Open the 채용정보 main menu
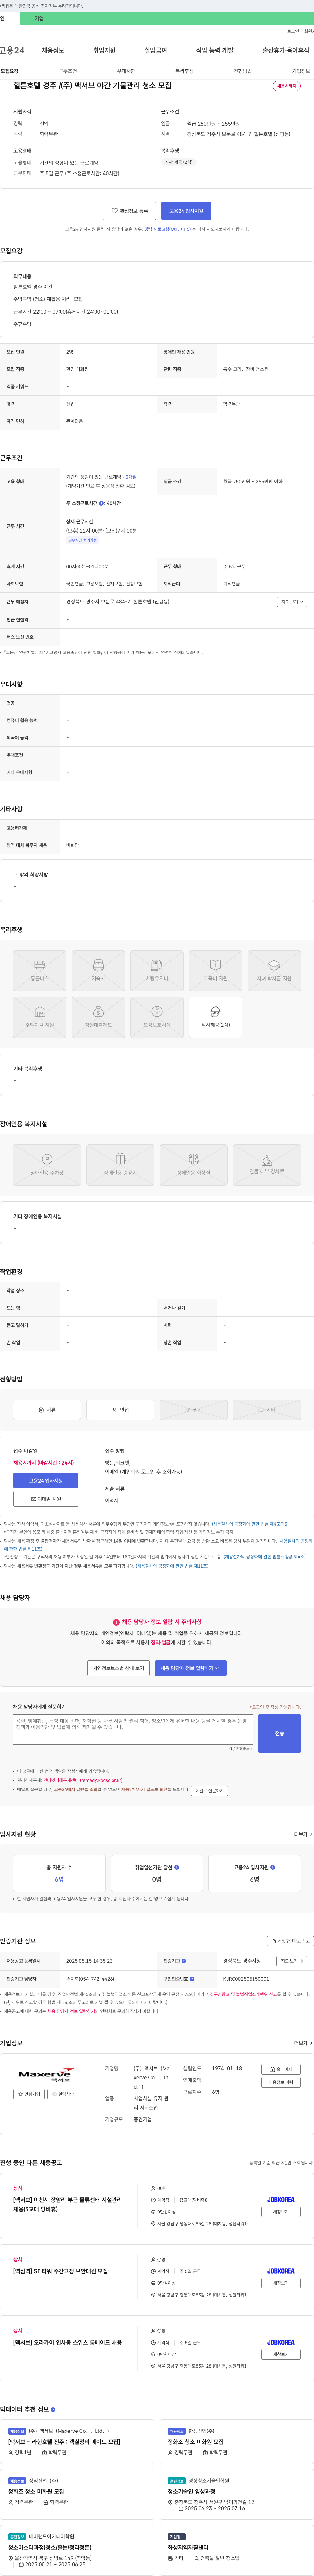This screenshot has width=314, height=2576. (x=53, y=50)
